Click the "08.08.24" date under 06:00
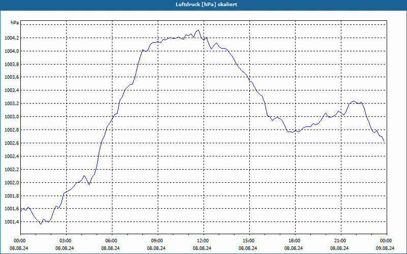This screenshot has height=254, width=407. pos(110,248)
